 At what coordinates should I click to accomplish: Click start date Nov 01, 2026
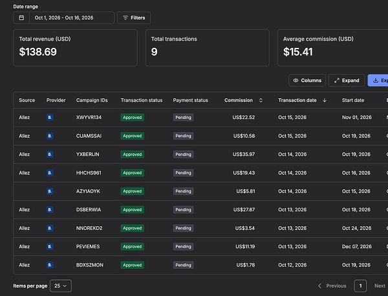coord(357,117)
